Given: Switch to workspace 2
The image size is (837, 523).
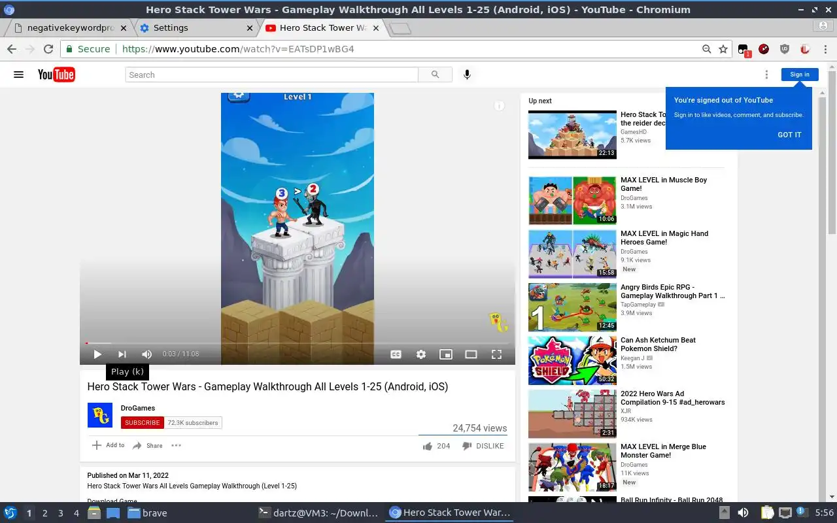Looking at the screenshot, I should pos(44,513).
